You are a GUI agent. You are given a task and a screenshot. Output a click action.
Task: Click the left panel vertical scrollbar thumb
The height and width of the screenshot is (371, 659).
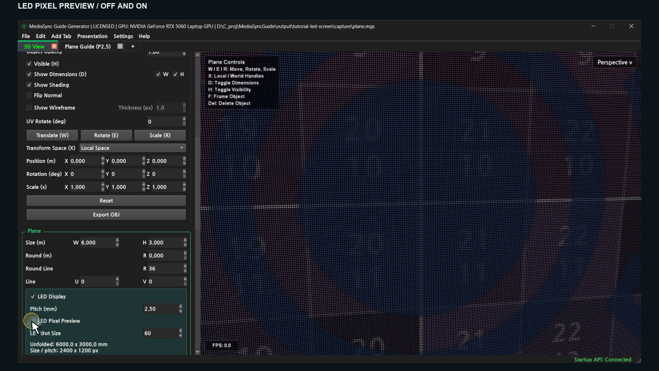click(x=197, y=184)
